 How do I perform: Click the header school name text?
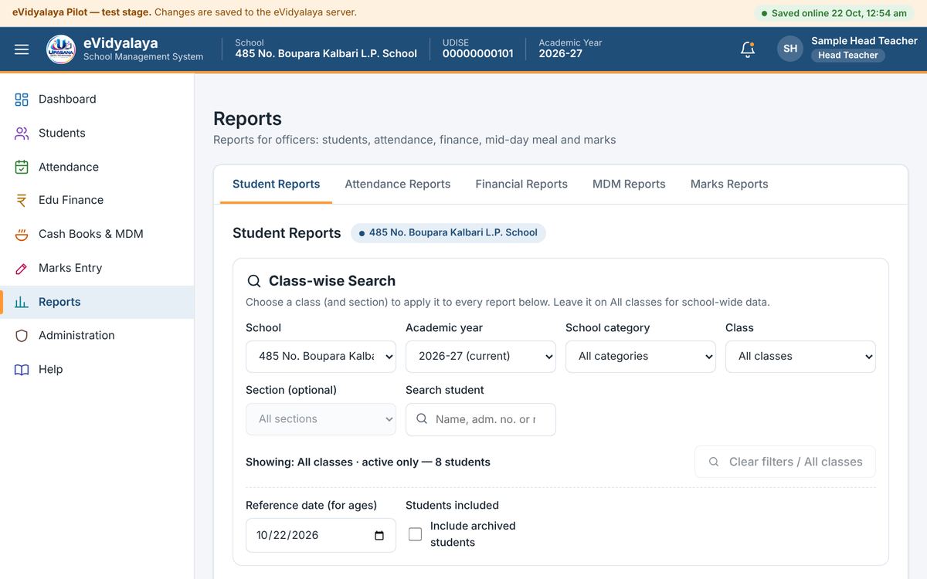(x=326, y=54)
